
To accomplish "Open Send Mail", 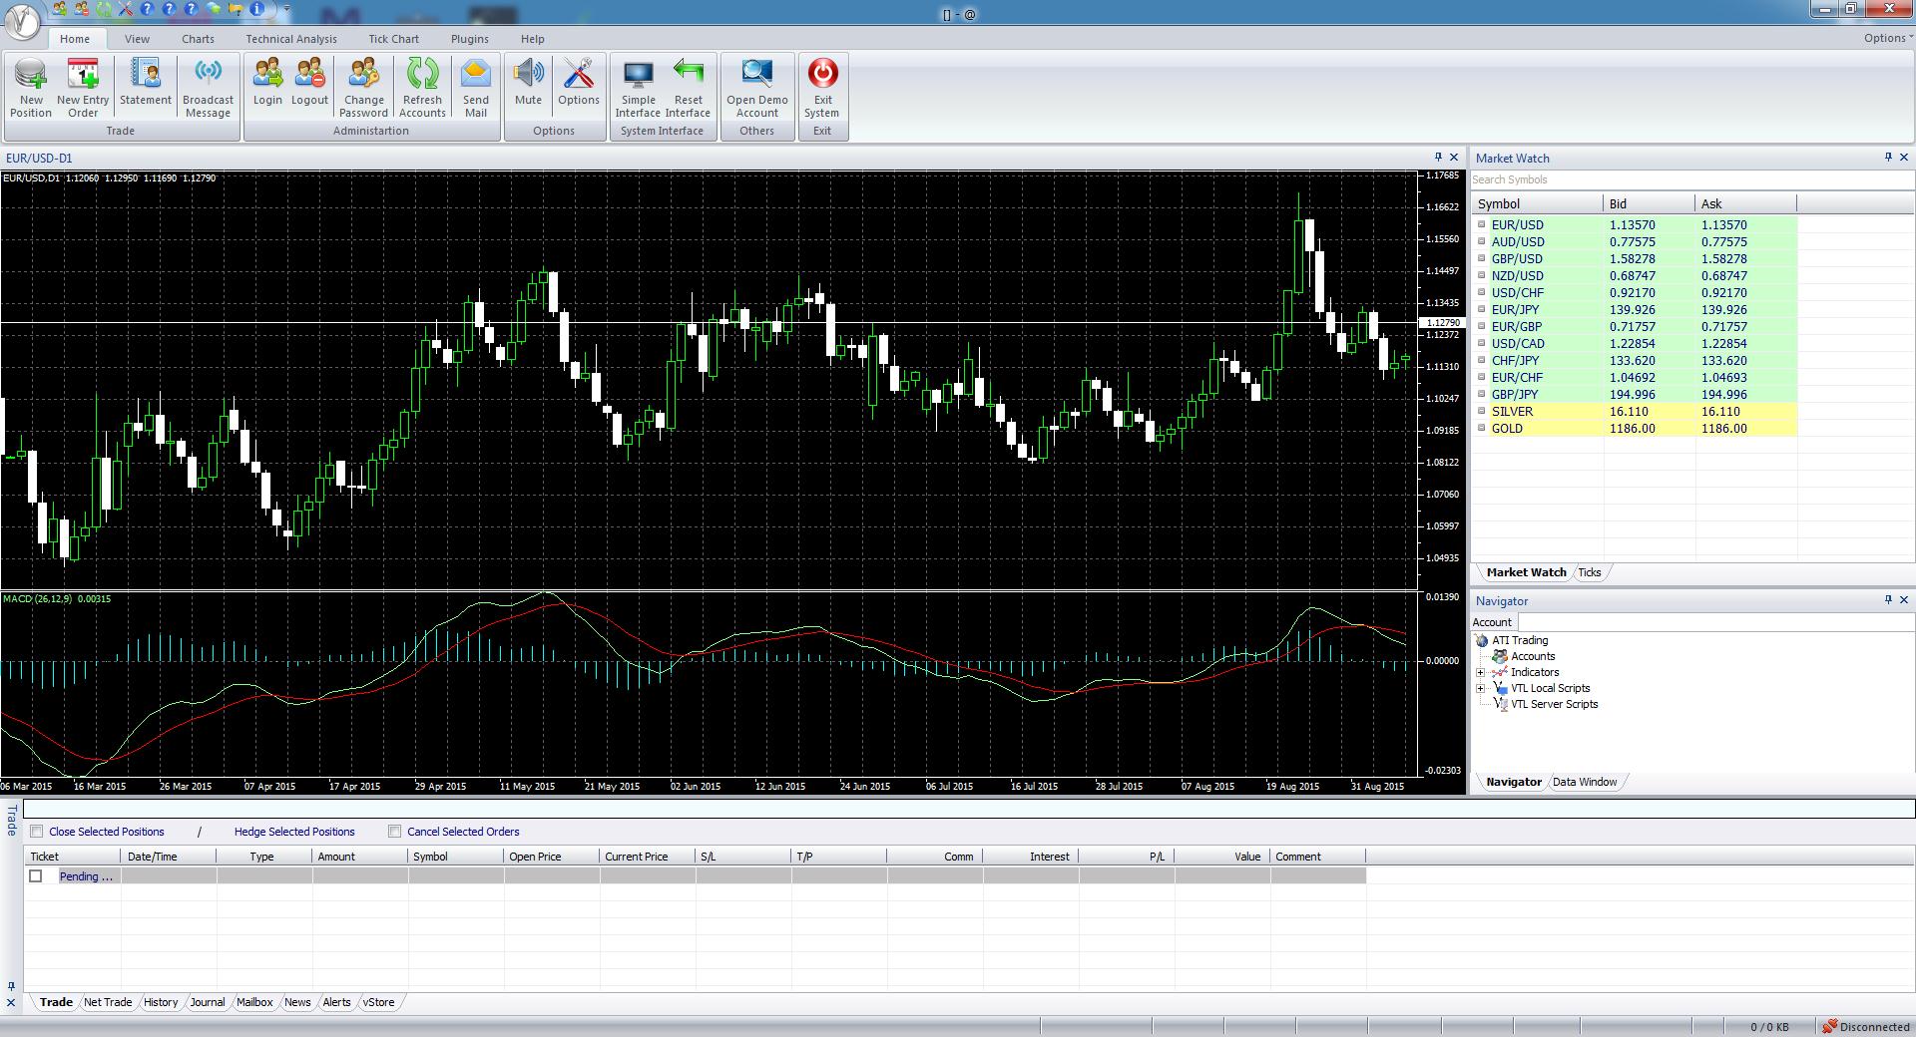I will (x=476, y=88).
